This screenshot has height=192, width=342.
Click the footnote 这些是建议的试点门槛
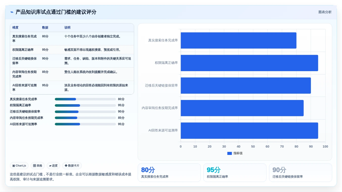click(x=70, y=177)
